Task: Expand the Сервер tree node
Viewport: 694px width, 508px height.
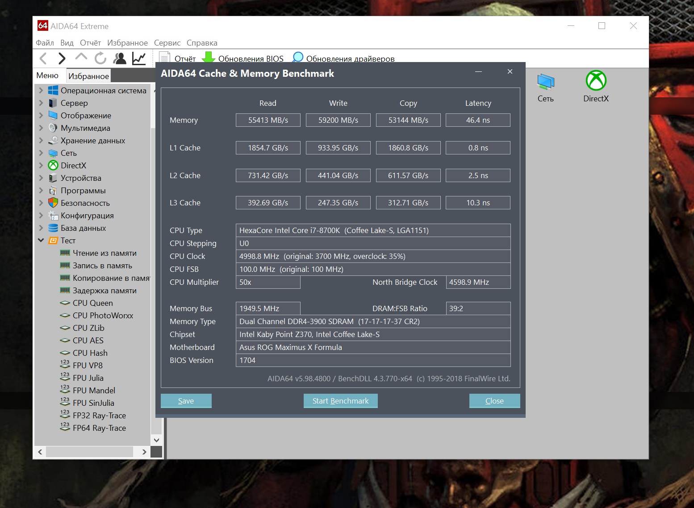Action: pyautogui.click(x=41, y=103)
